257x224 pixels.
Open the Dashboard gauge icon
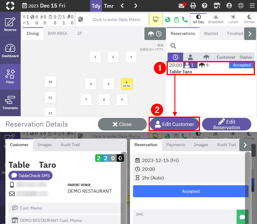(x=10, y=51)
